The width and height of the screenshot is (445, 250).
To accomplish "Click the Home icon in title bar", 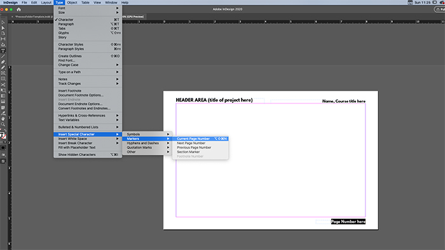I will [x=18, y=10].
